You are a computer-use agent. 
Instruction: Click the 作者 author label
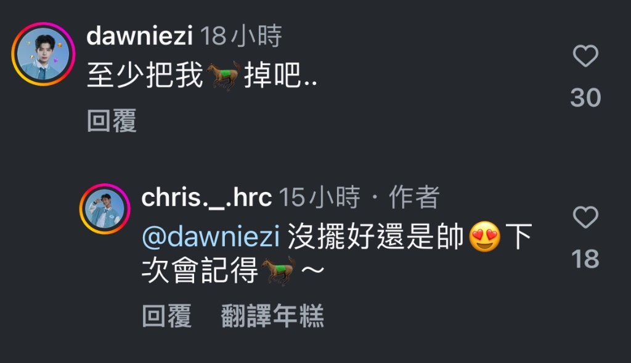click(x=414, y=197)
